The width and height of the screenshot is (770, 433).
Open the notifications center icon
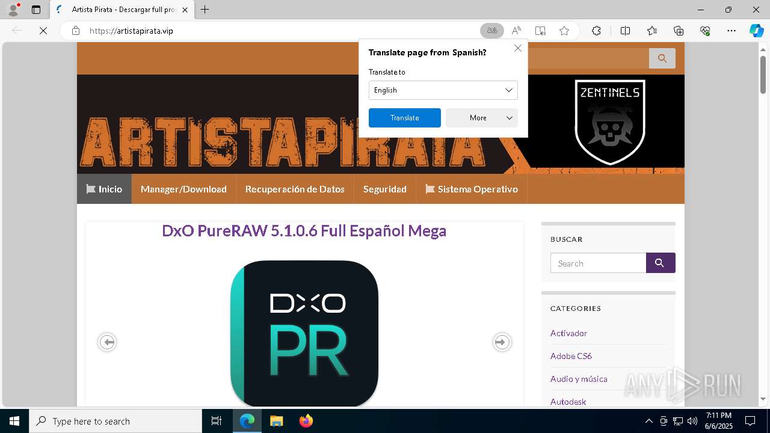coord(750,421)
